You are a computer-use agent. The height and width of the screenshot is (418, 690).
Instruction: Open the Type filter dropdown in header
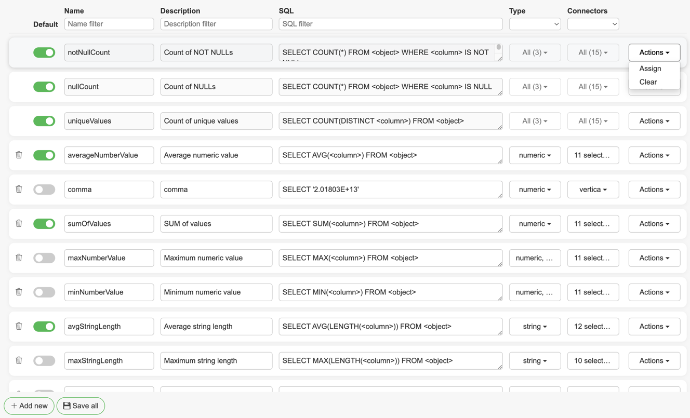click(x=535, y=24)
